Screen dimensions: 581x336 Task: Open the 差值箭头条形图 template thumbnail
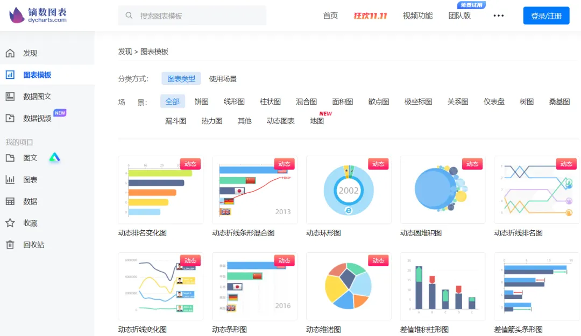point(536,286)
